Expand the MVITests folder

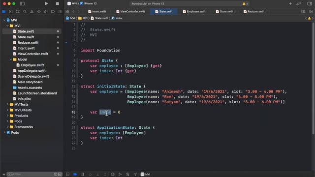click(x=7, y=104)
